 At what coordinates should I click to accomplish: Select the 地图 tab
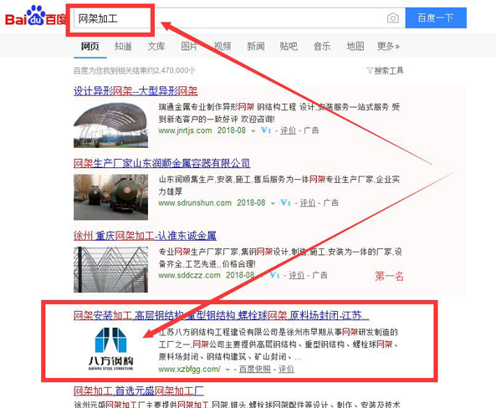click(355, 46)
